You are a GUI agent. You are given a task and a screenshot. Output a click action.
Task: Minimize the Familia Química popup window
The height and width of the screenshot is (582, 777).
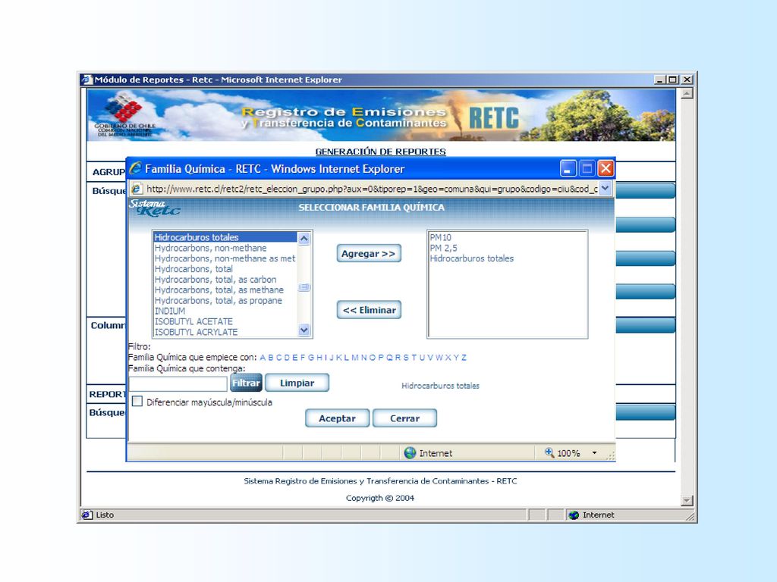click(x=568, y=169)
